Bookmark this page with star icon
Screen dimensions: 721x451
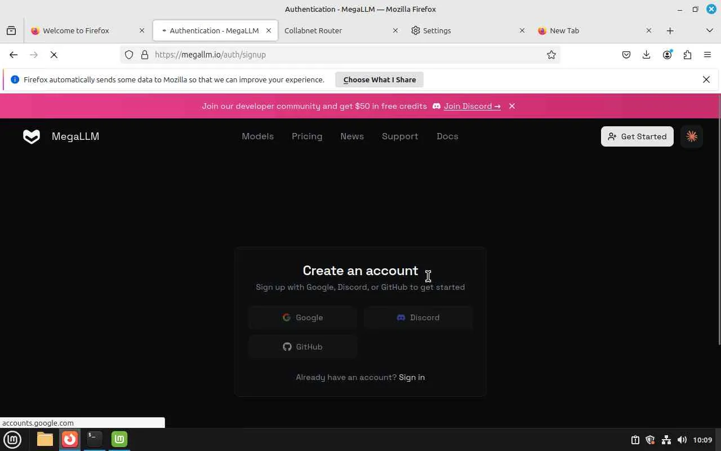pos(551,55)
